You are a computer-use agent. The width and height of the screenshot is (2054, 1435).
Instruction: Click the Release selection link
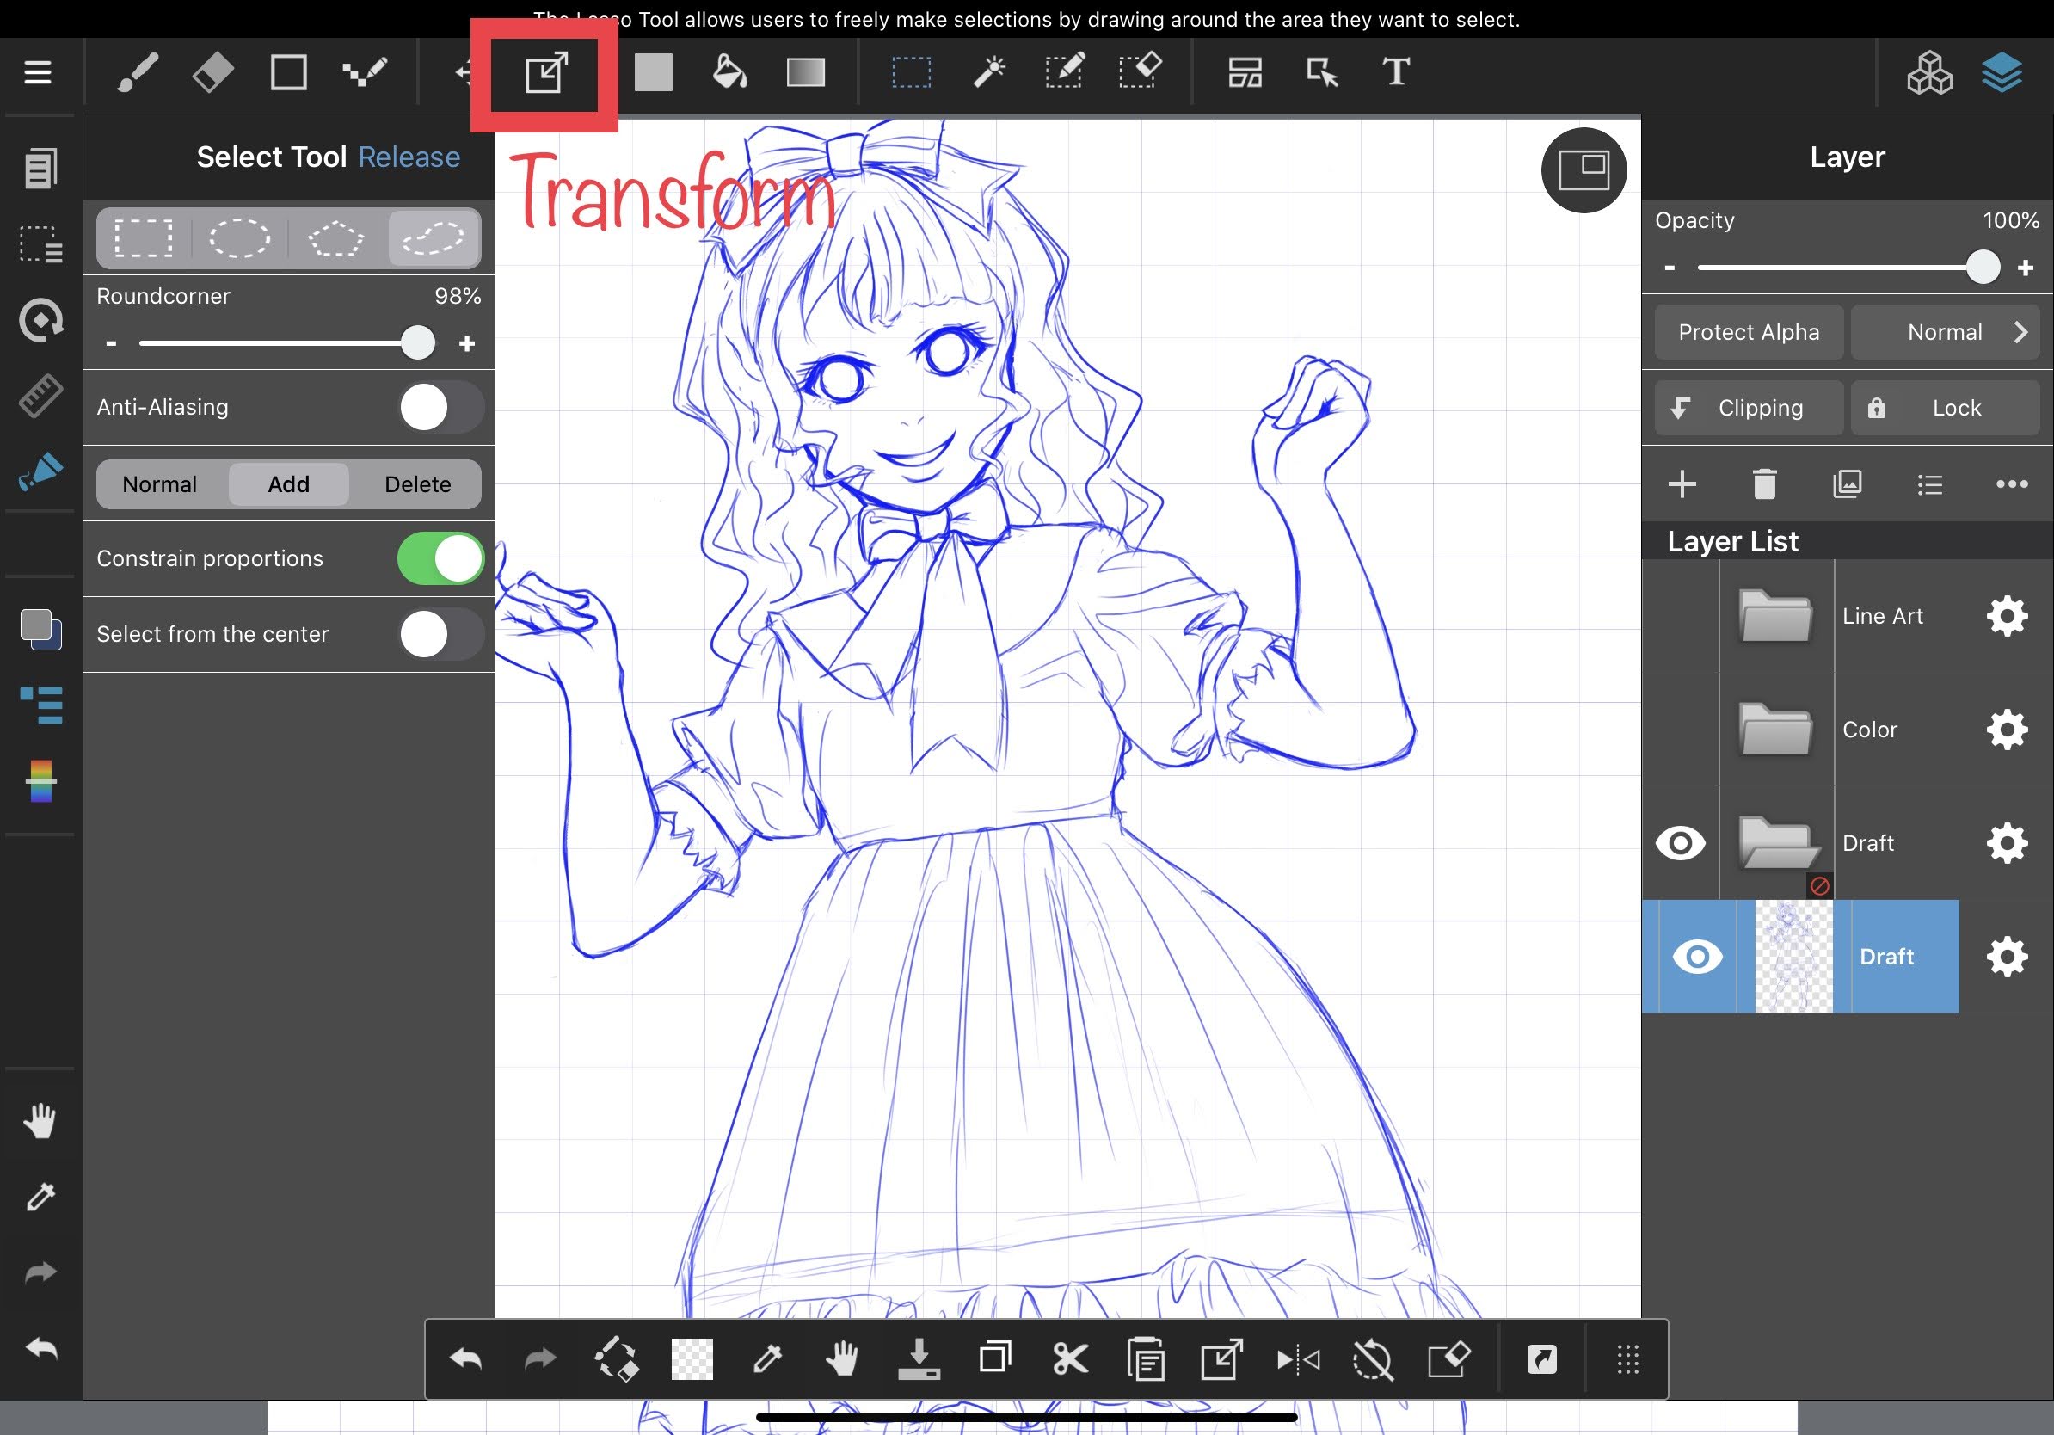pyautogui.click(x=409, y=157)
